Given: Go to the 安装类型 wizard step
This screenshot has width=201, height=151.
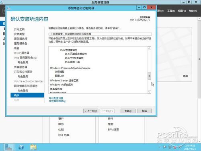Looking at the screenshot, I should pos(19,34).
